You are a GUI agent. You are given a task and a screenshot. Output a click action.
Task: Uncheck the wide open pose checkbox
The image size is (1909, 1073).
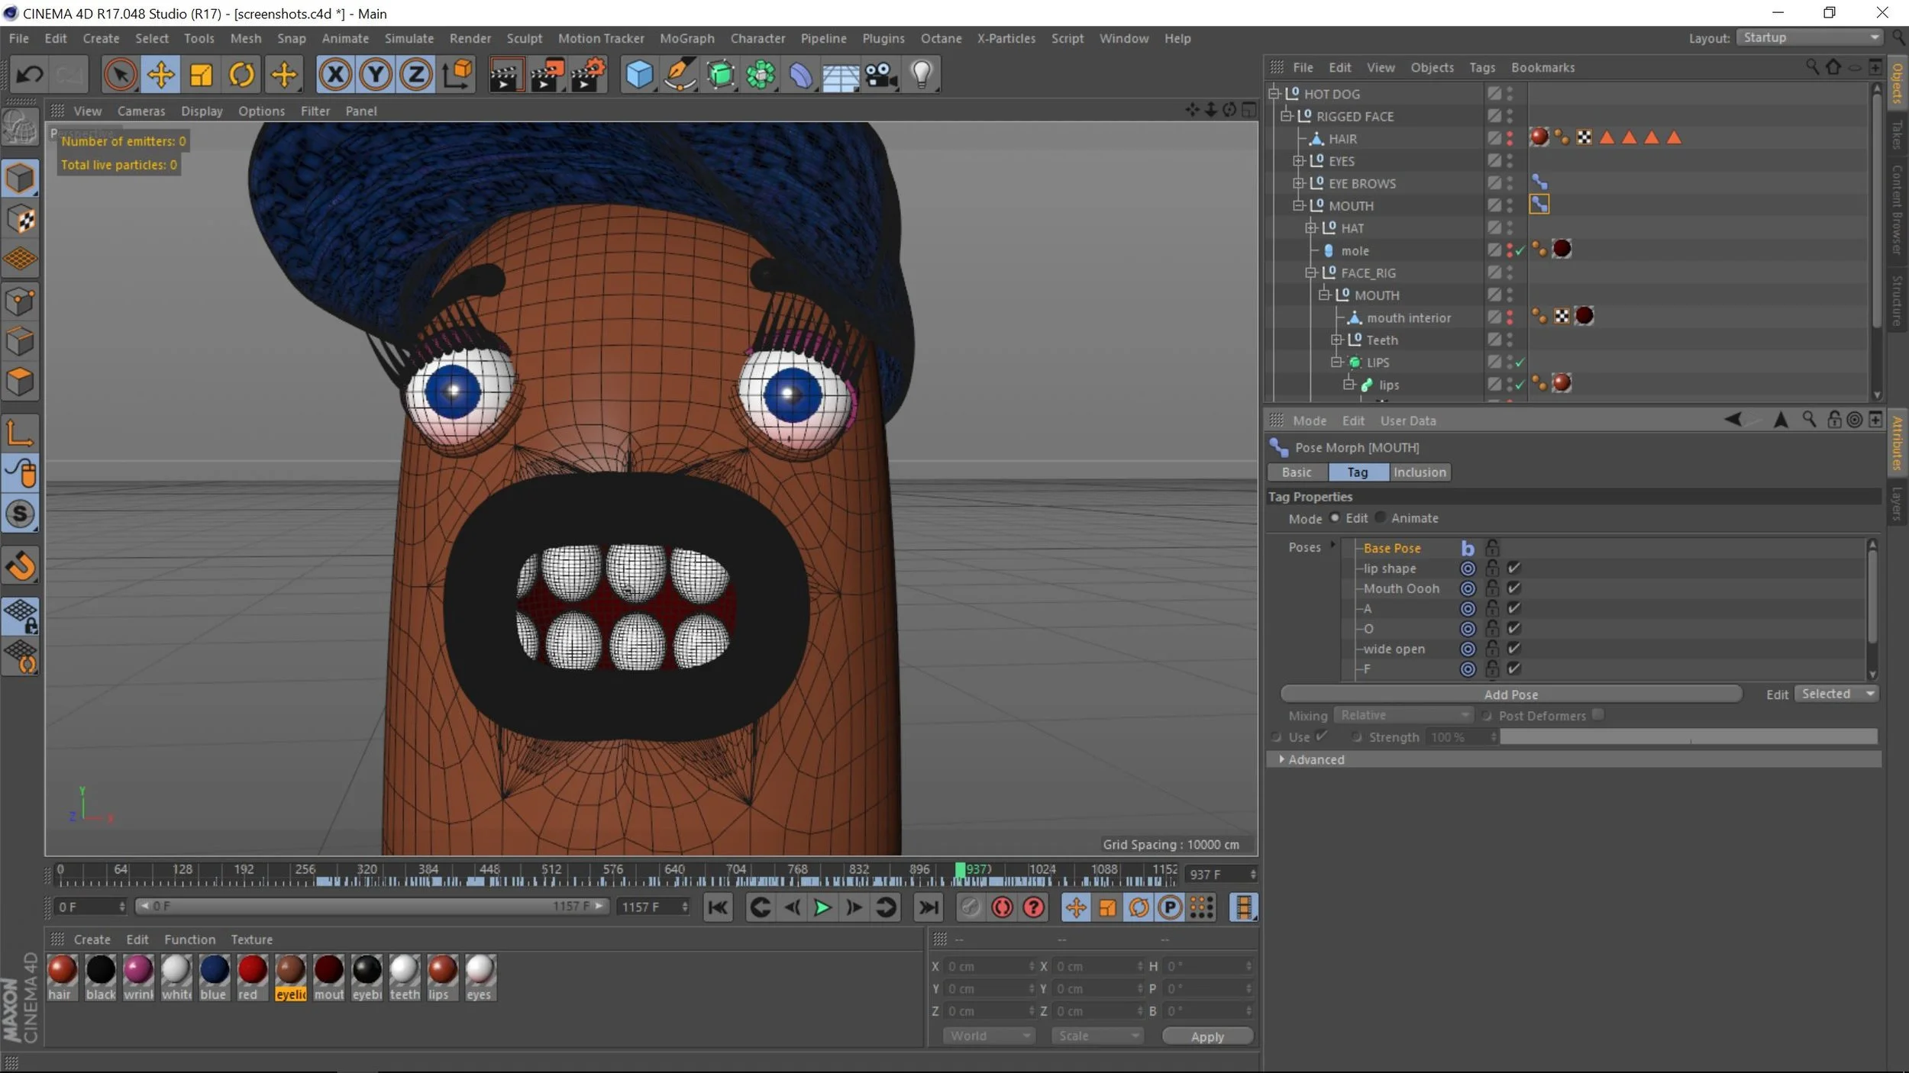[1513, 649]
